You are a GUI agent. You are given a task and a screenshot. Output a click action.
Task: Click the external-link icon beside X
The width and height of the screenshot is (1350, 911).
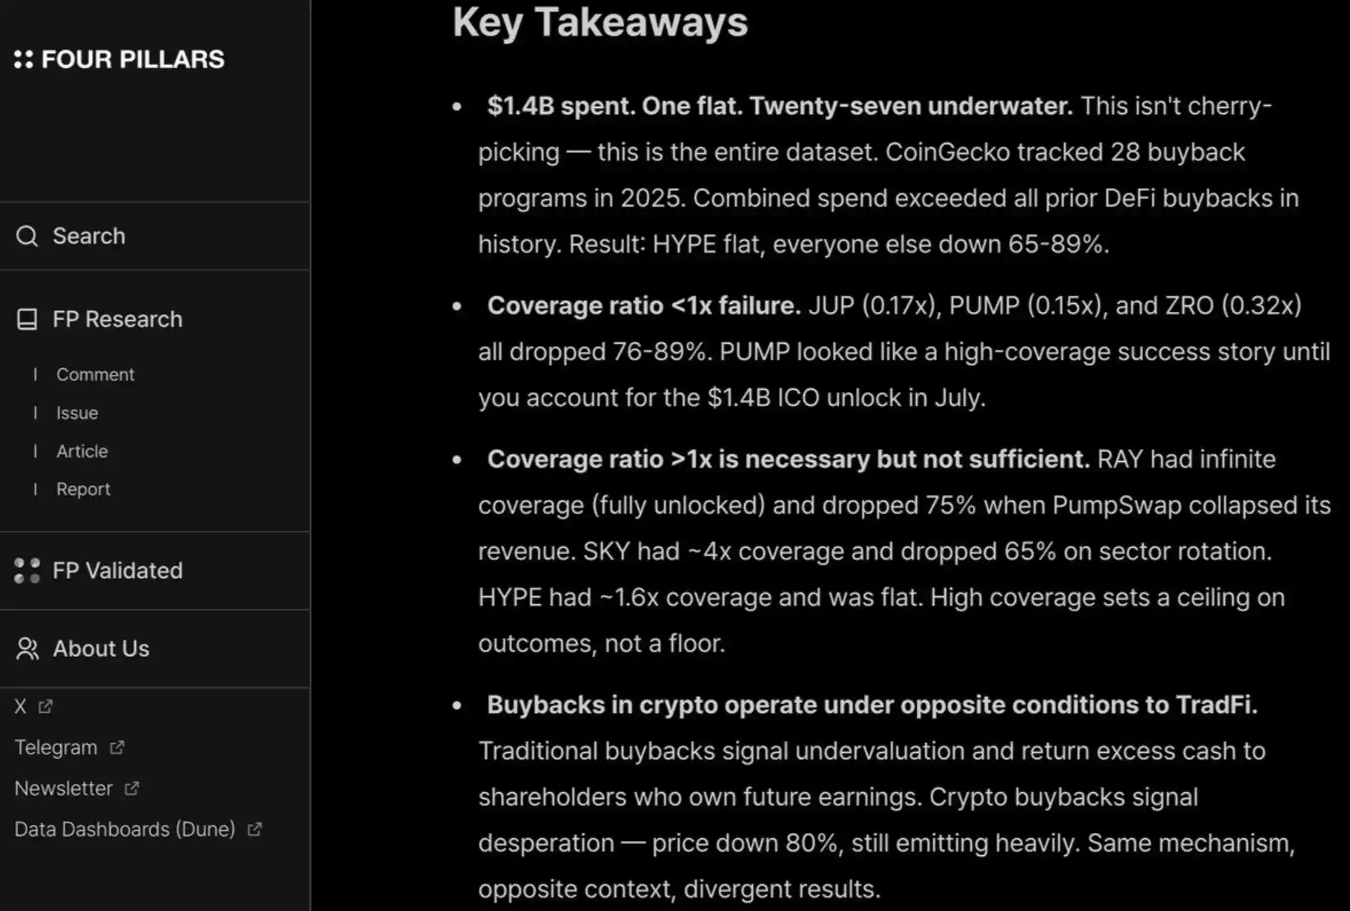46,706
